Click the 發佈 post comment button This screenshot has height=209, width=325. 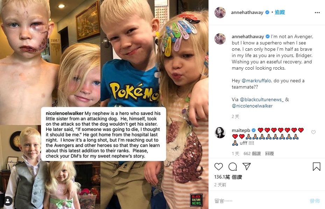(315, 201)
